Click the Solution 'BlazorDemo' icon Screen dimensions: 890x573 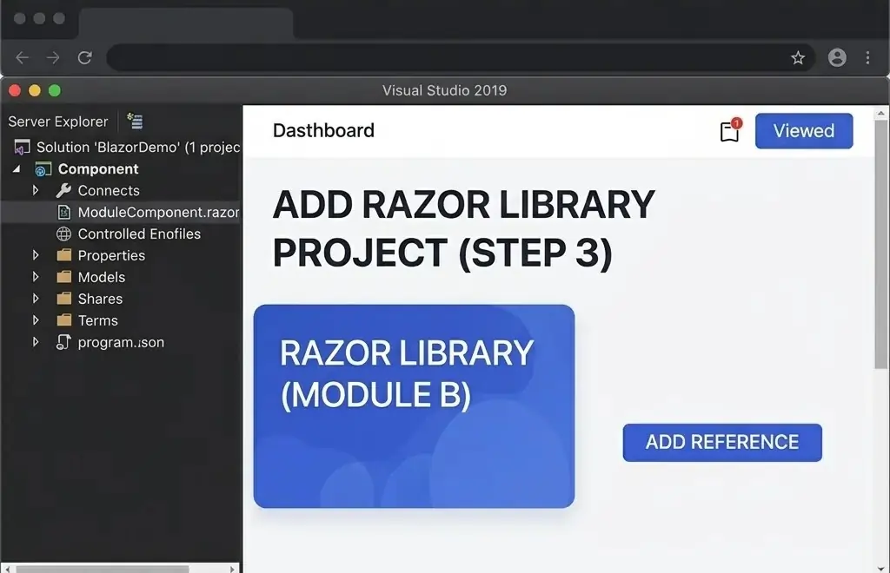point(22,148)
